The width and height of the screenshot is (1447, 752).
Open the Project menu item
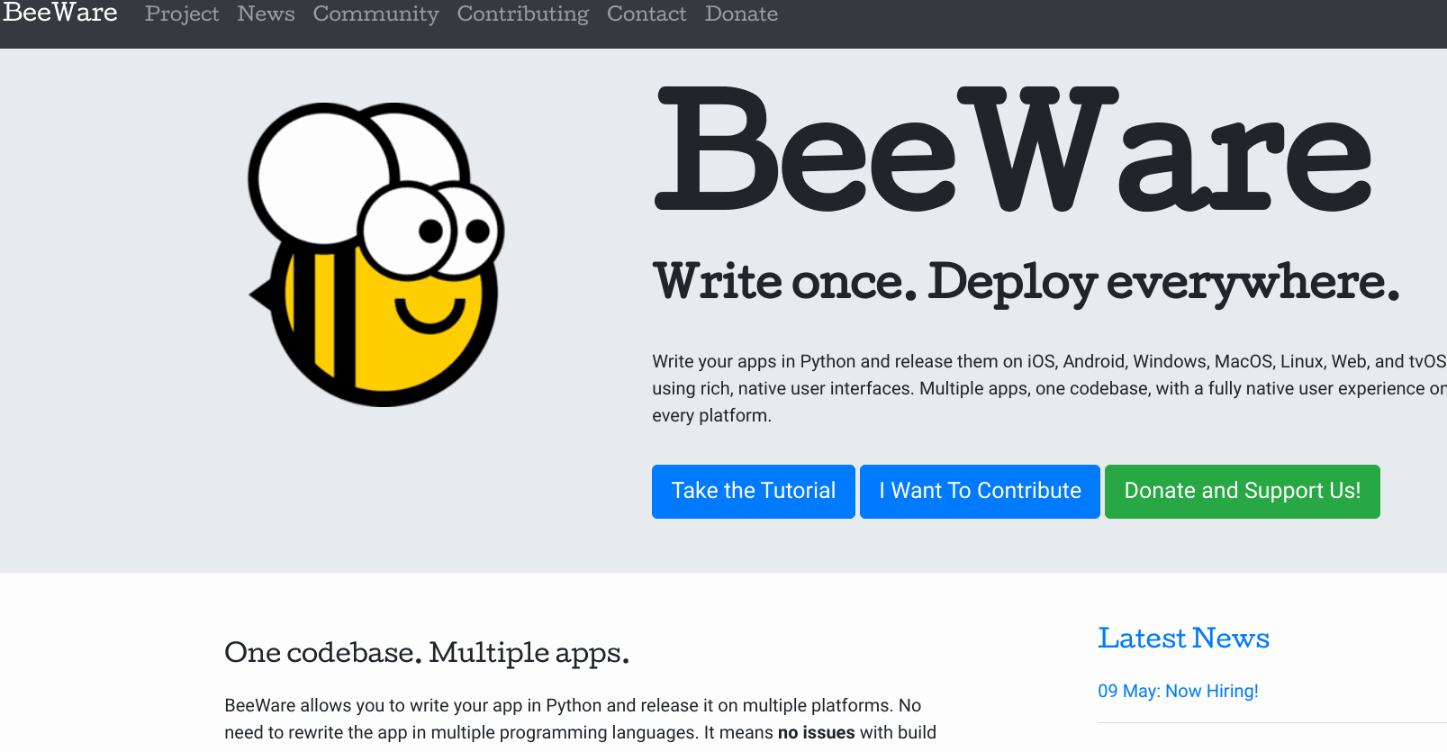tap(182, 14)
